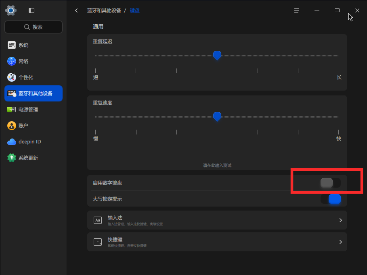Click 蓝牙和其他设备 in the breadcrumb
Viewport: 367px width, 275px height.
click(104, 10)
